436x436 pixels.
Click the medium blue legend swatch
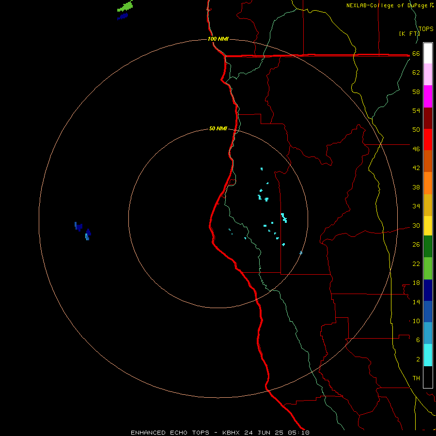(x=428, y=311)
